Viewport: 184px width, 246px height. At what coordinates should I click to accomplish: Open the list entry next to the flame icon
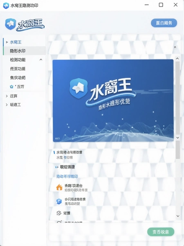76,188
